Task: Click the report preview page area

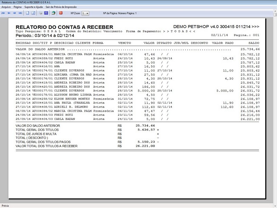Action: click(138, 104)
